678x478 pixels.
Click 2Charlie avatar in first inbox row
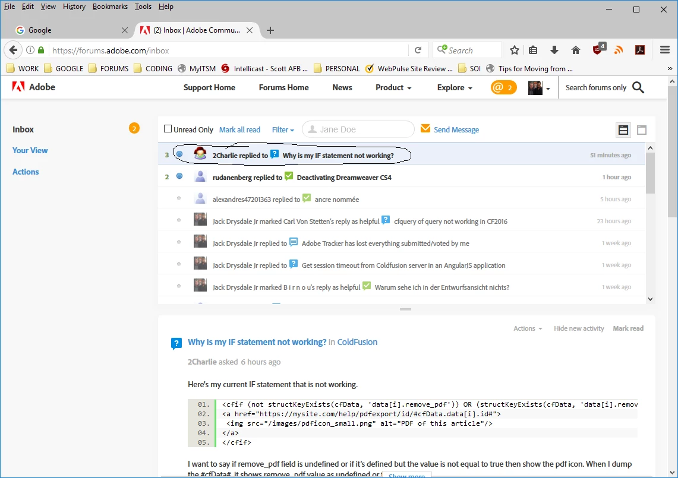pyautogui.click(x=200, y=153)
